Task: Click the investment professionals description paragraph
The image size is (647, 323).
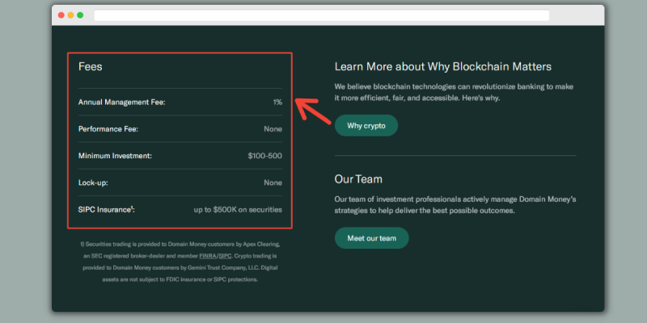Action: (x=455, y=205)
